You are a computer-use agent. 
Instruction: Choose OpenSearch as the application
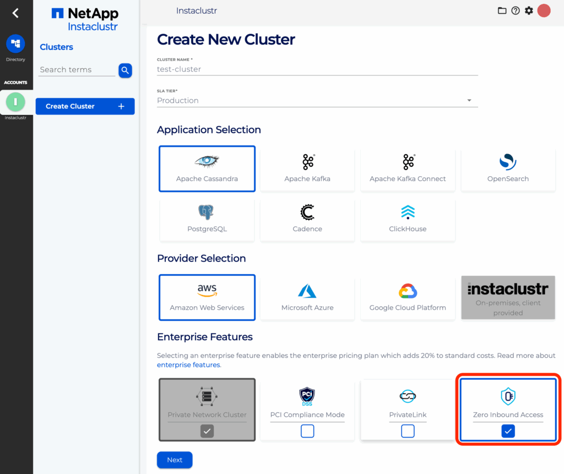[x=507, y=168]
